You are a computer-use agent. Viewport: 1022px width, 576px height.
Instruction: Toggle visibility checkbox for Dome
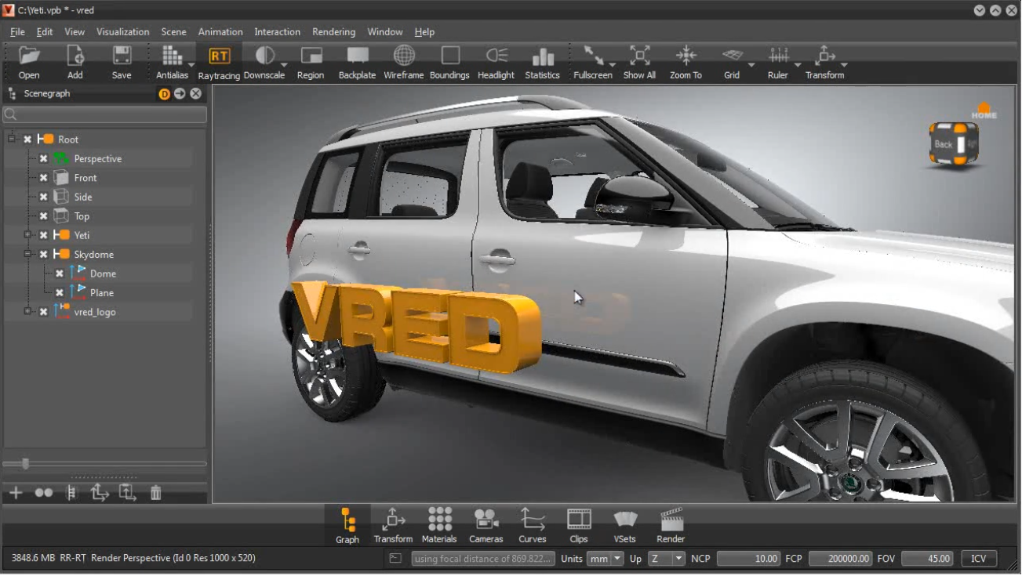click(60, 274)
